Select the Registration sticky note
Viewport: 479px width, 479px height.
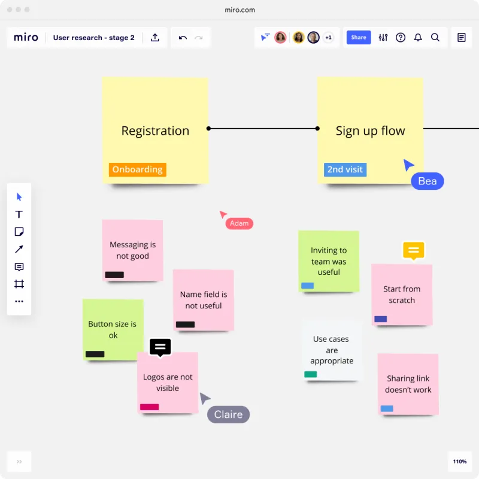pyautogui.click(x=155, y=131)
